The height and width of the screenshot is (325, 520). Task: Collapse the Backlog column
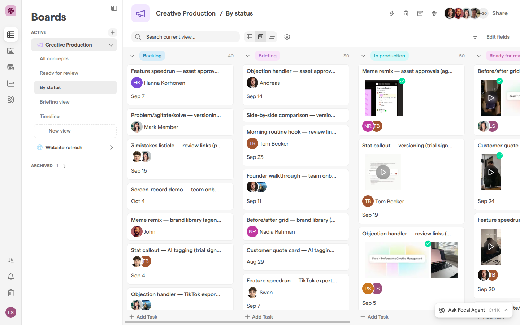tap(132, 56)
